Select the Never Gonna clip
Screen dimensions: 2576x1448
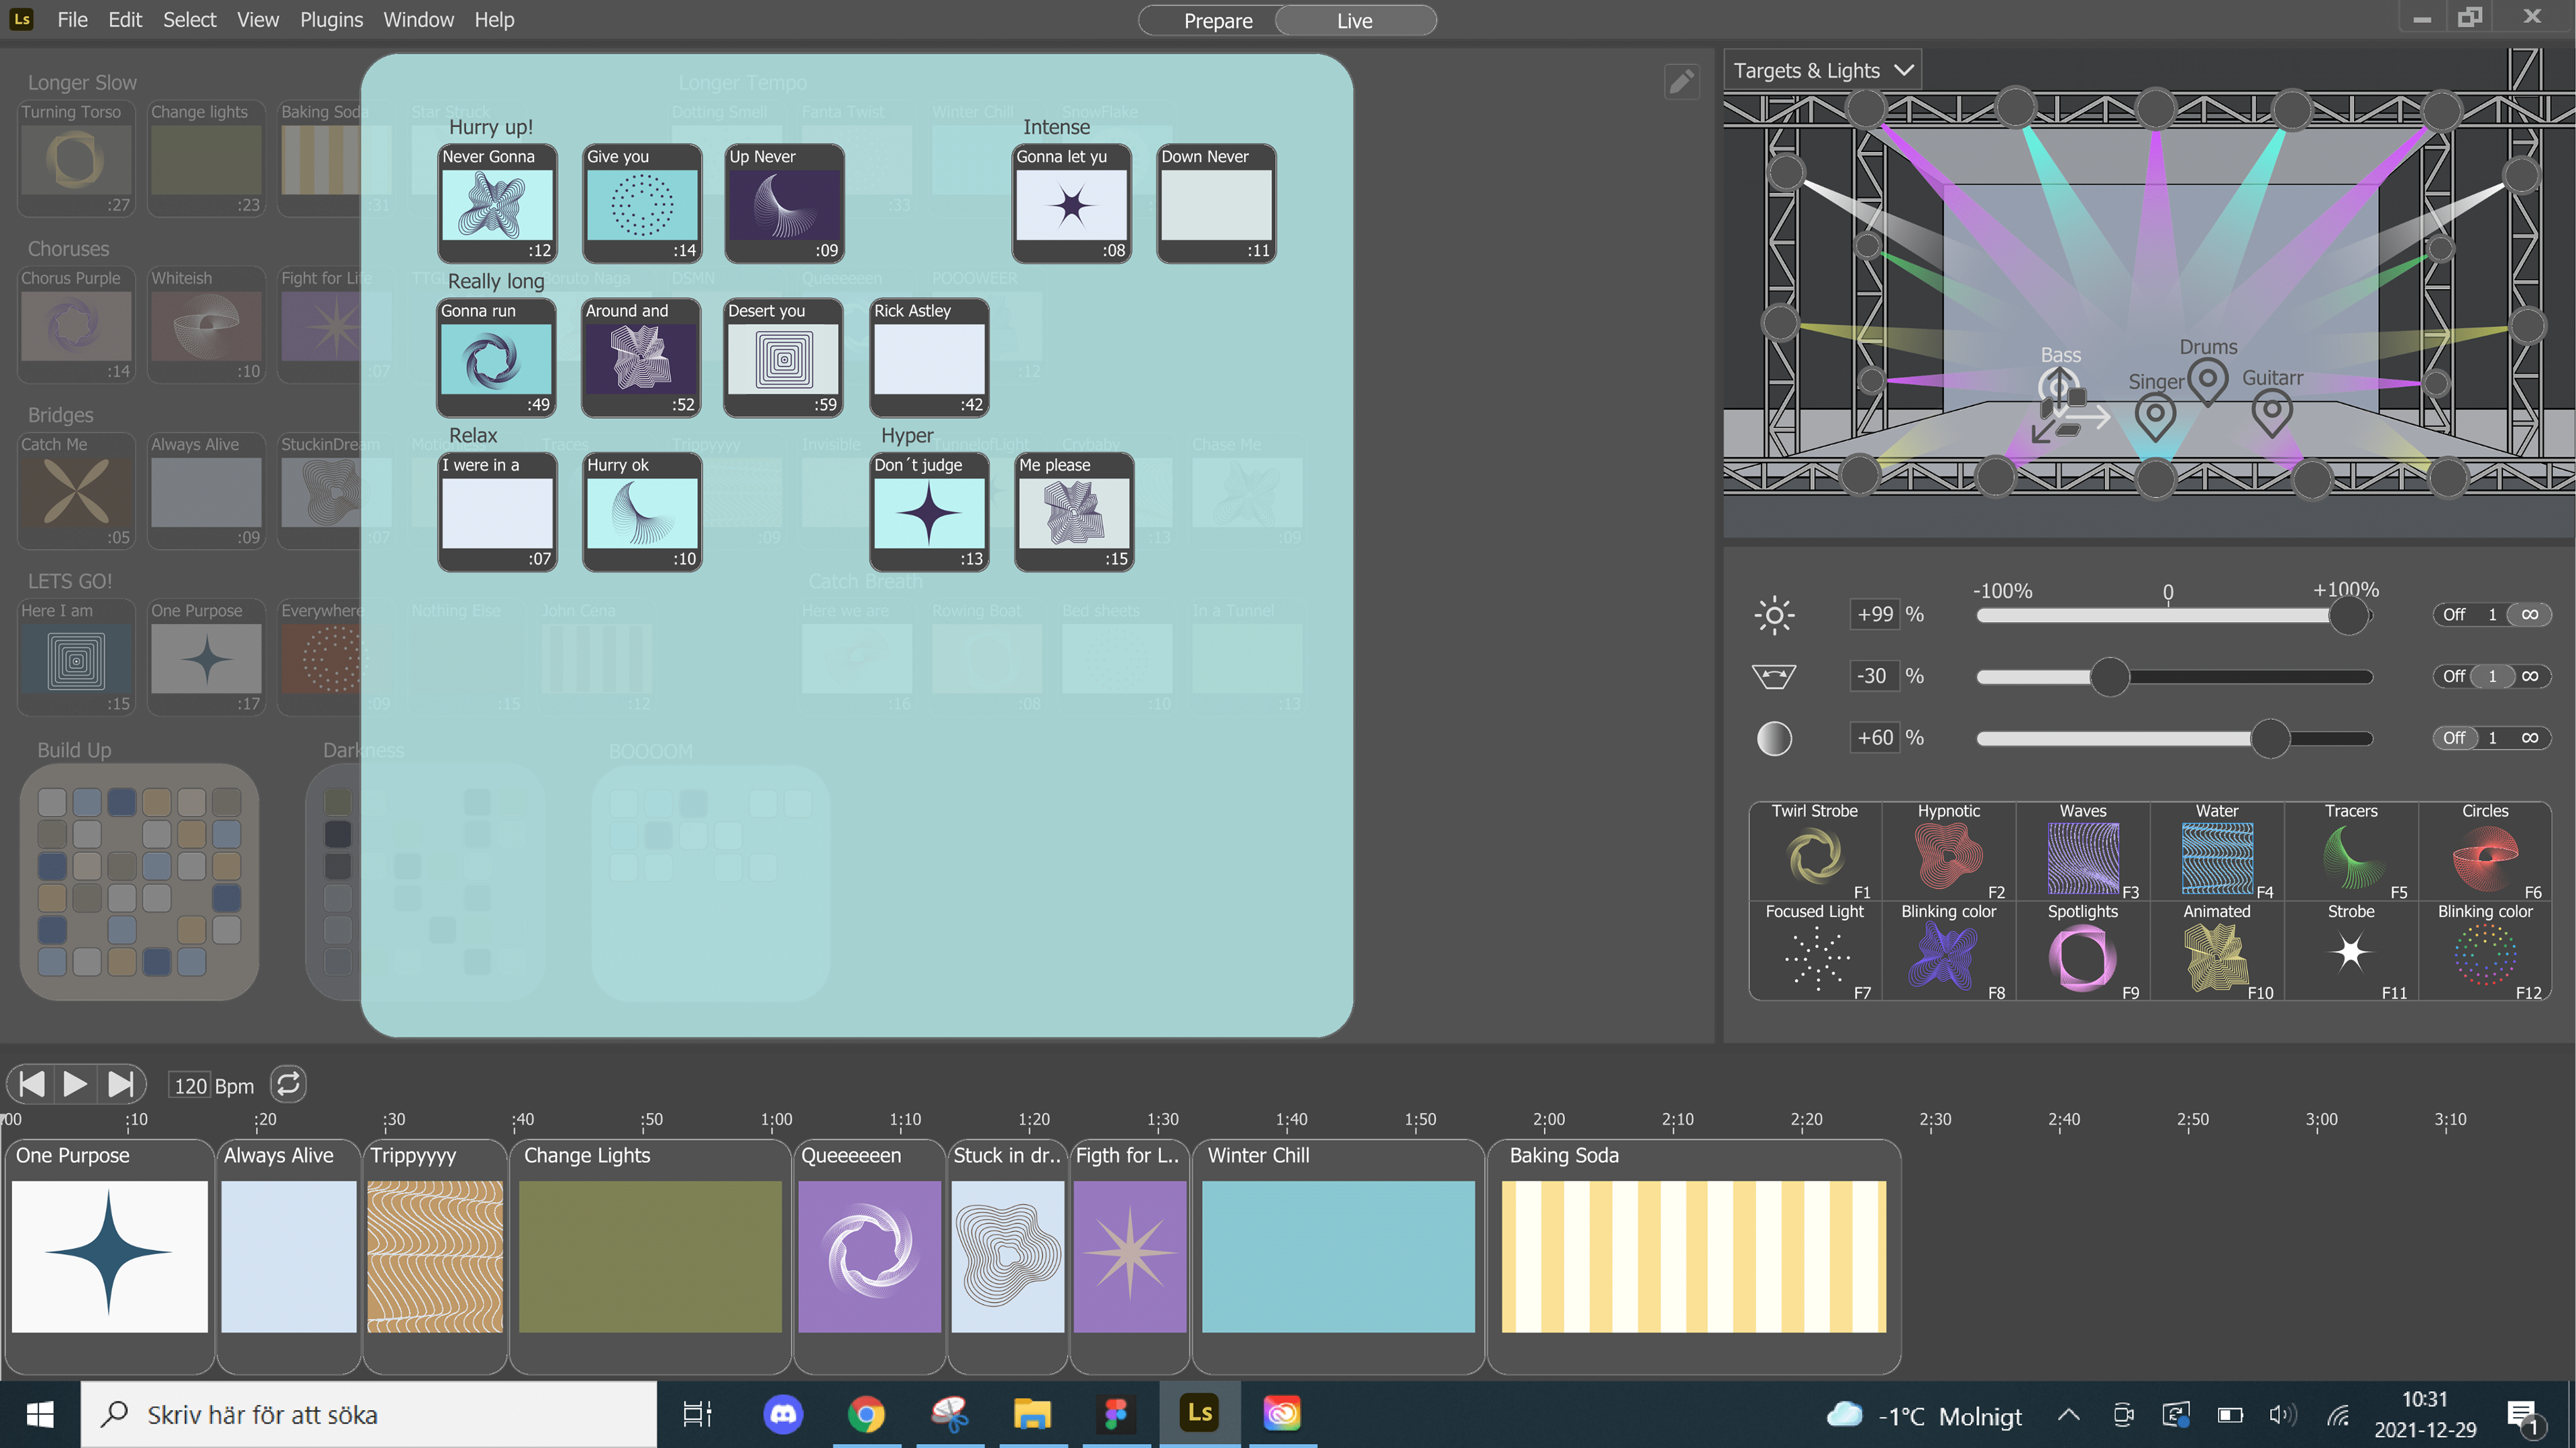click(x=497, y=204)
